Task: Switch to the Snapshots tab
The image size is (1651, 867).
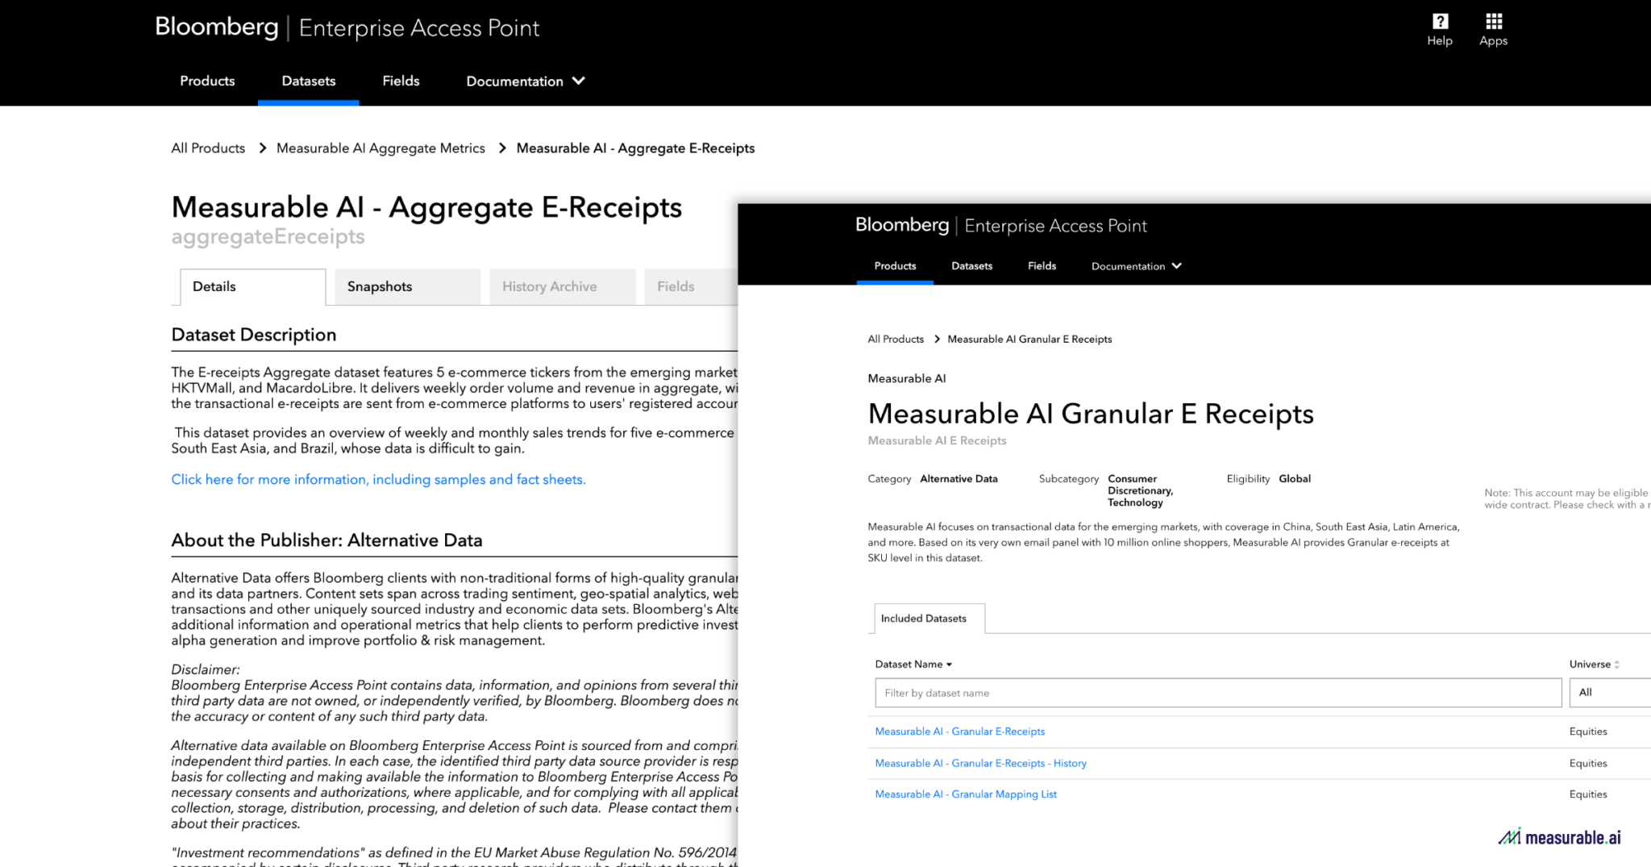Action: [x=379, y=286]
